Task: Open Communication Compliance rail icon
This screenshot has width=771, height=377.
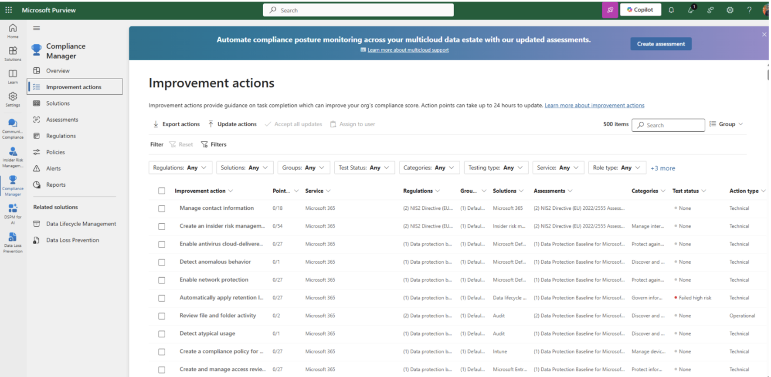Action: 13,128
